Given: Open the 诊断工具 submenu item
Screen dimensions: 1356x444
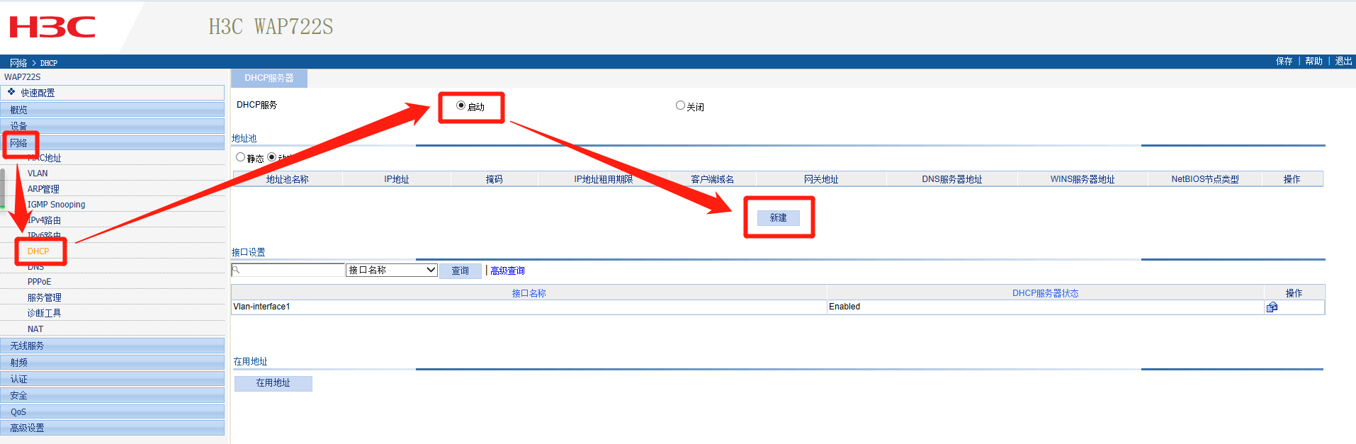Looking at the screenshot, I should 44,313.
